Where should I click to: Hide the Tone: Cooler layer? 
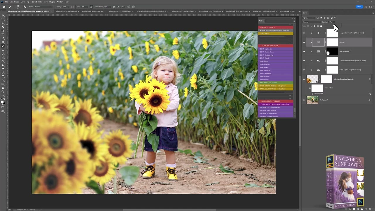pos(304,61)
